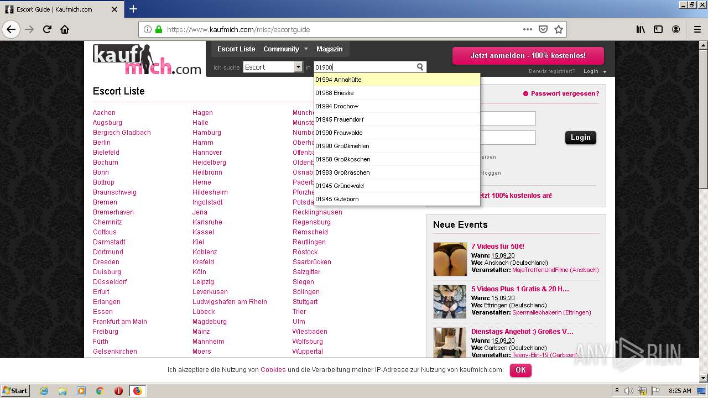This screenshot has width=708, height=398.
Task: Show site information via the info icon
Action: point(148,29)
